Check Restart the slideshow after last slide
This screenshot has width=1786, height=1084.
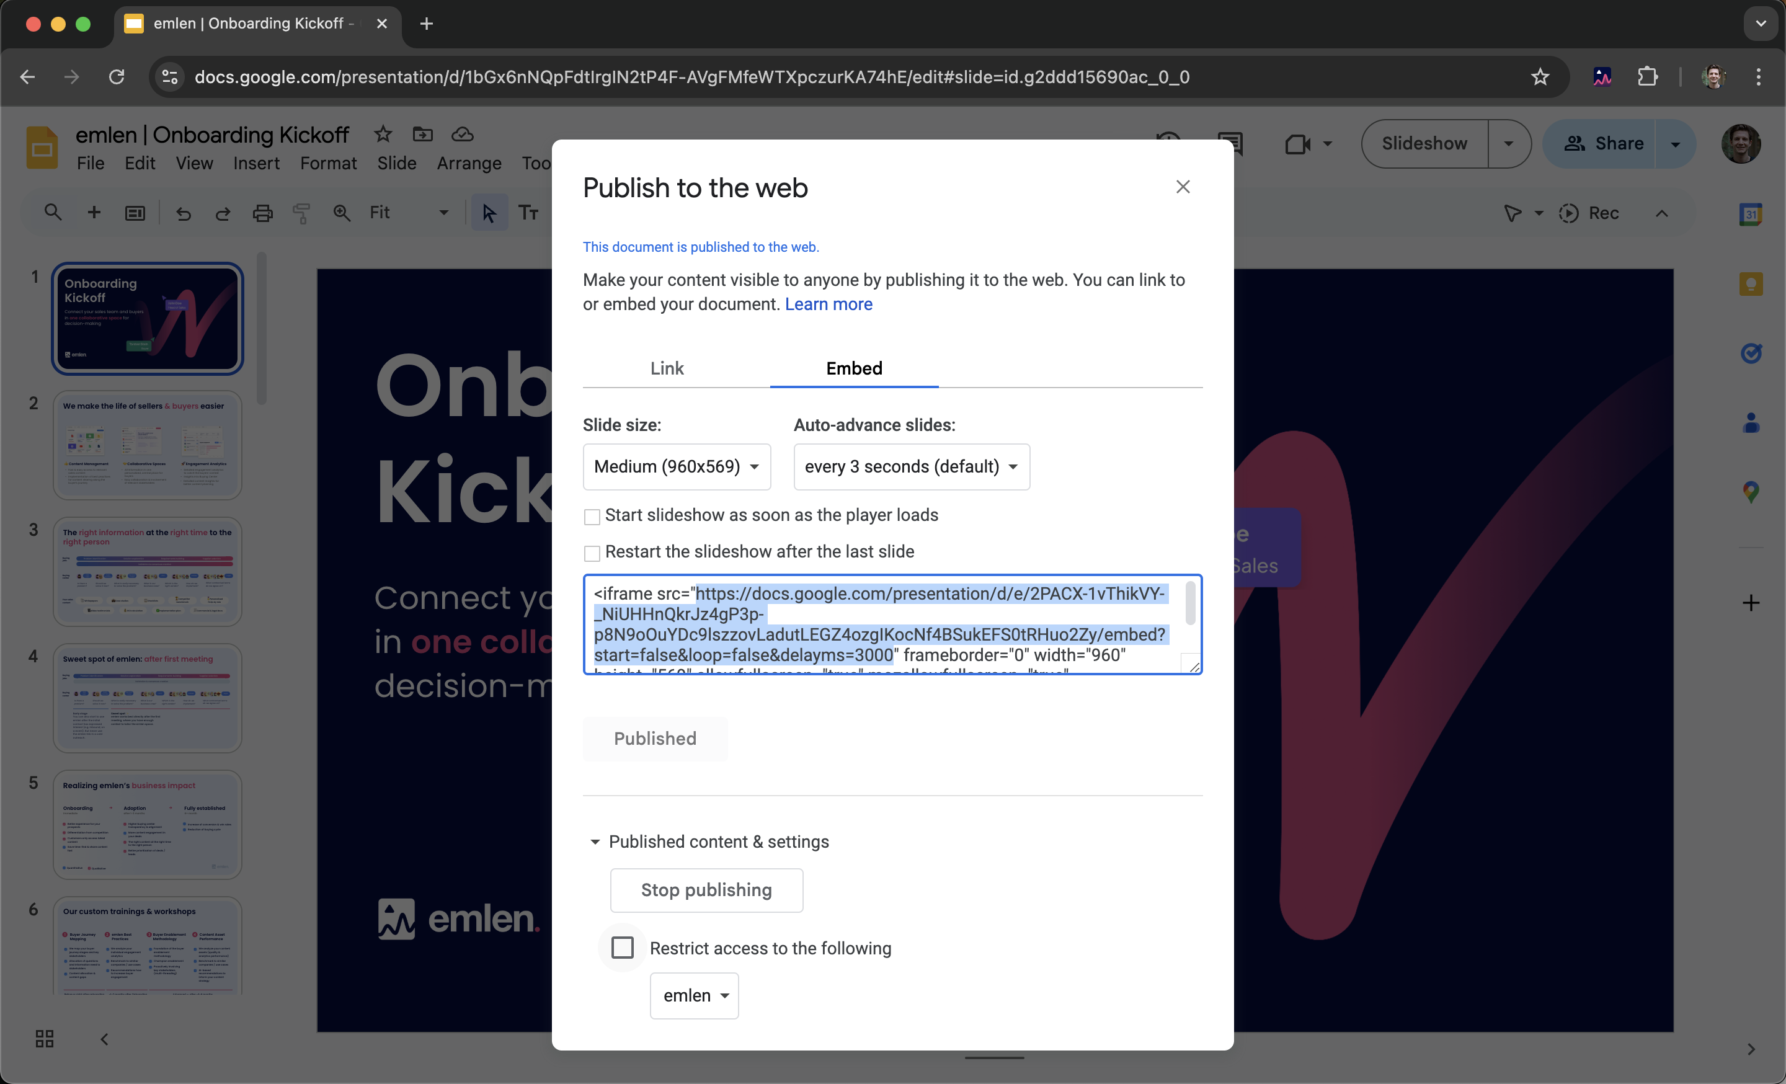[x=592, y=554]
